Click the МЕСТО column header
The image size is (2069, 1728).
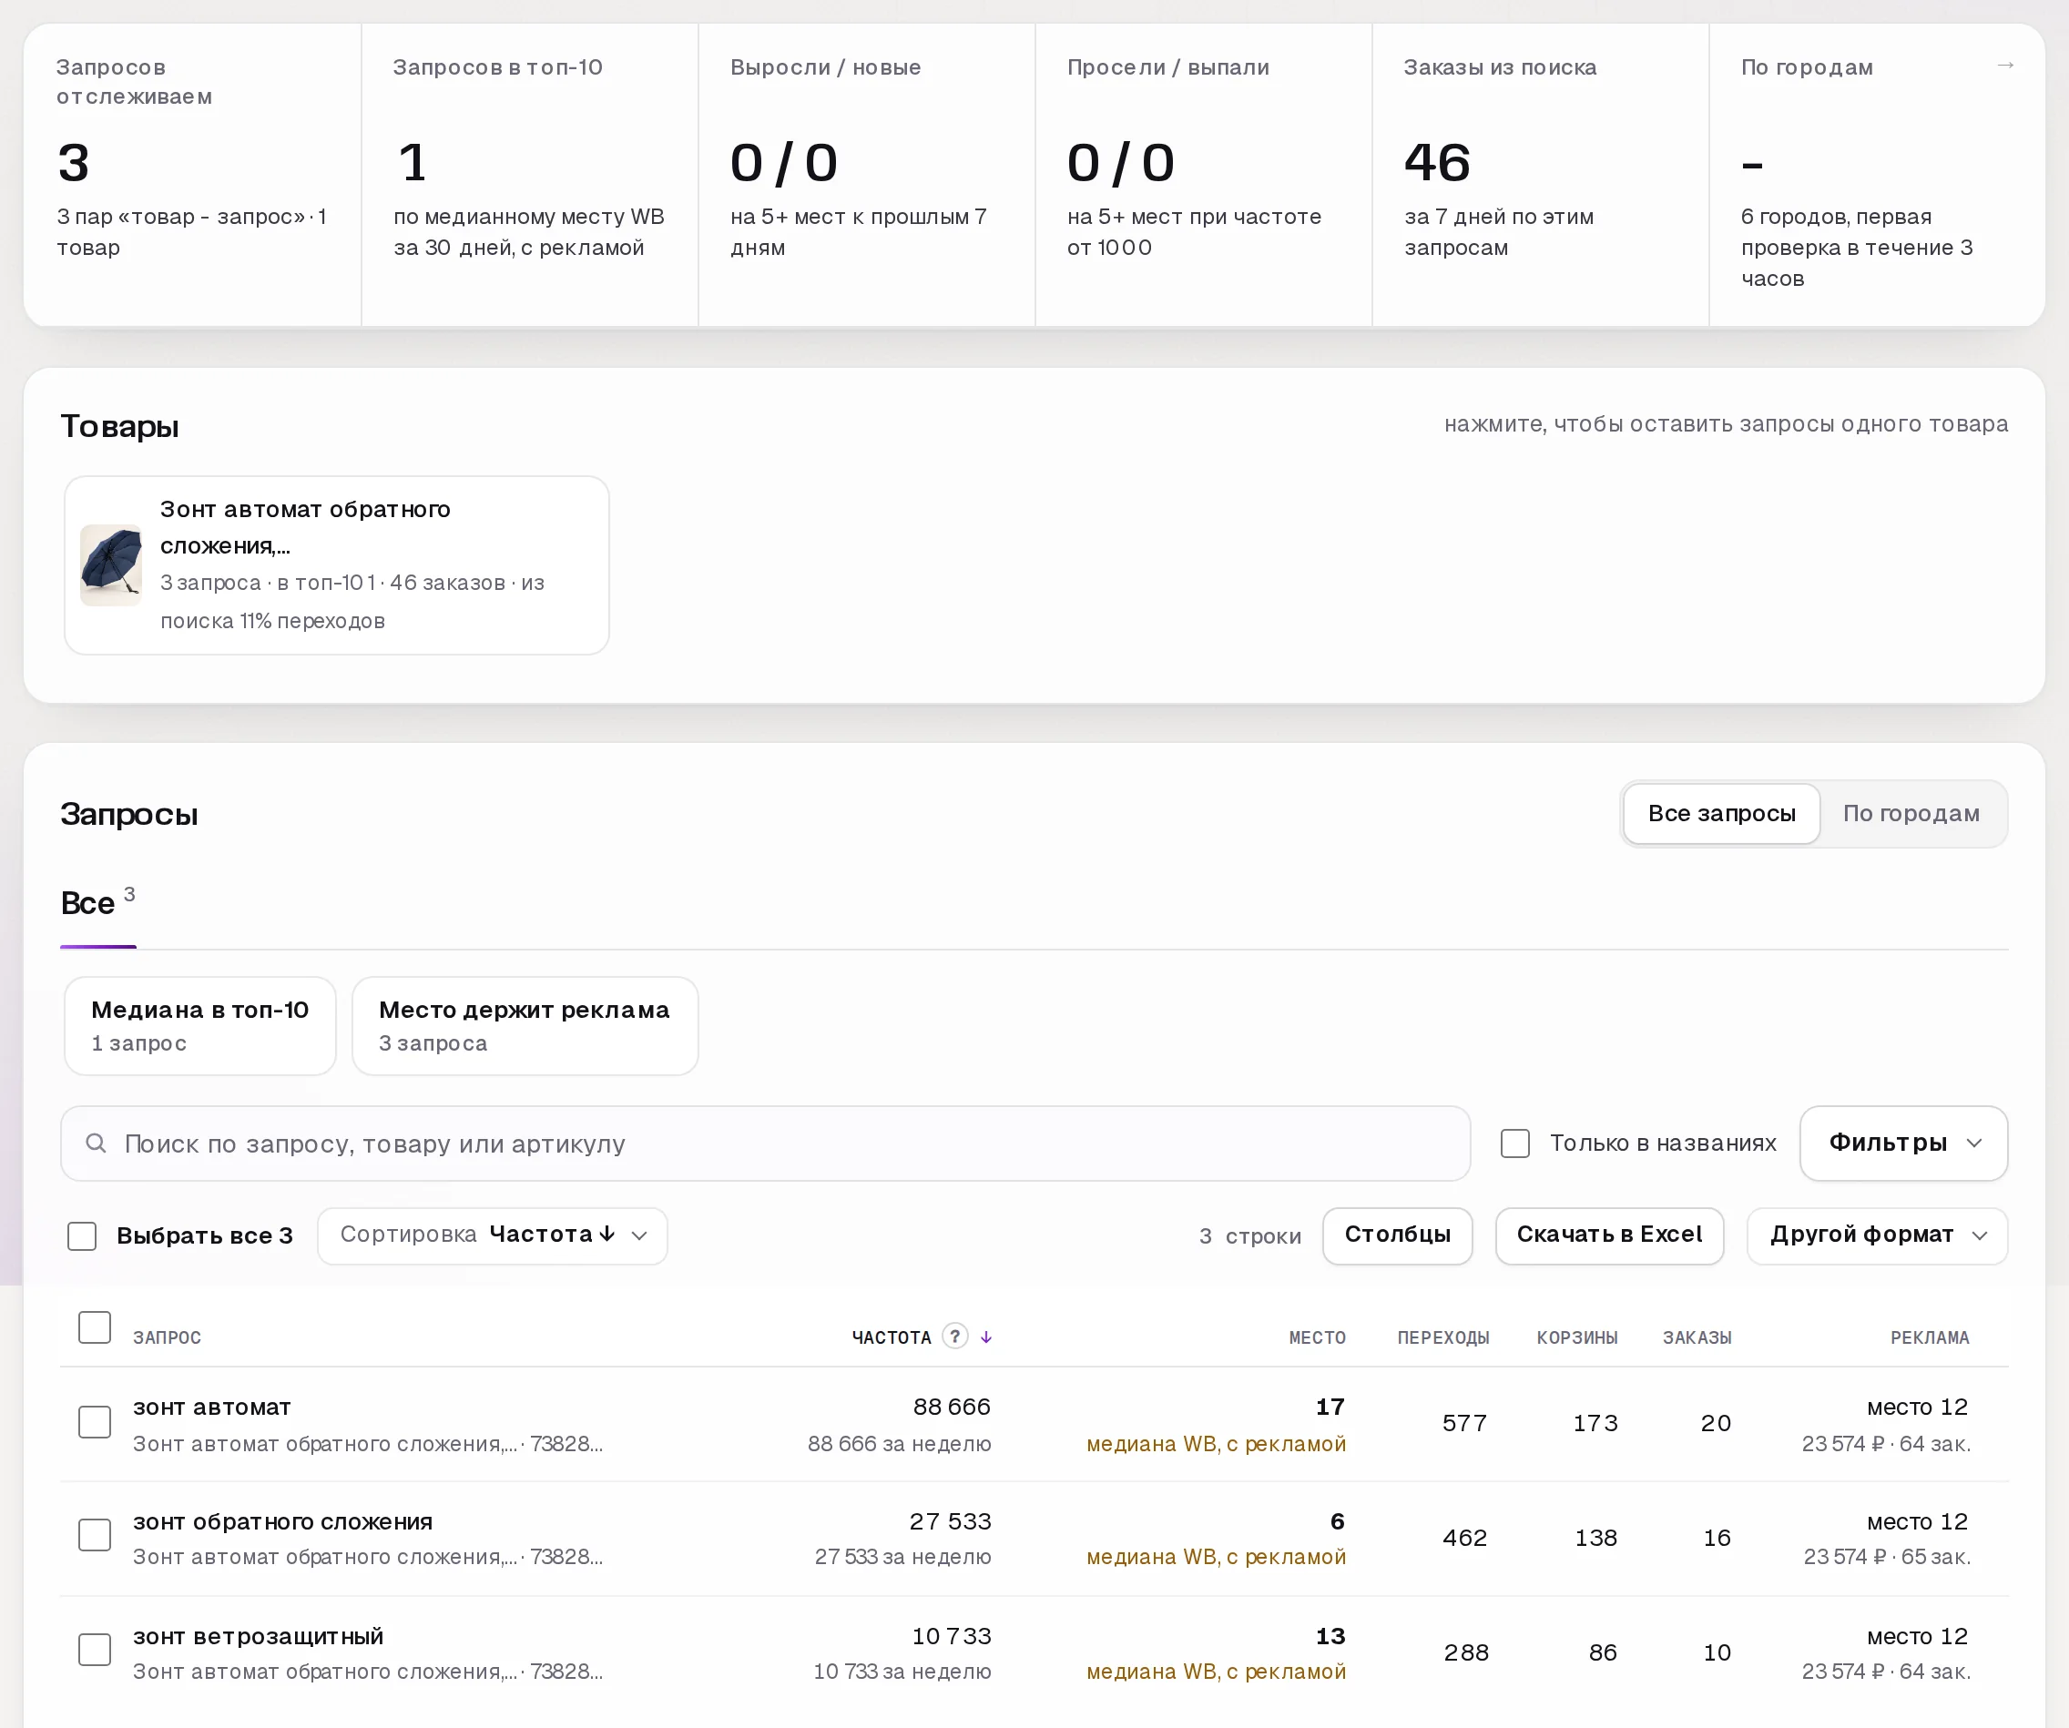pyautogui.click(x=1318, y=1337)
